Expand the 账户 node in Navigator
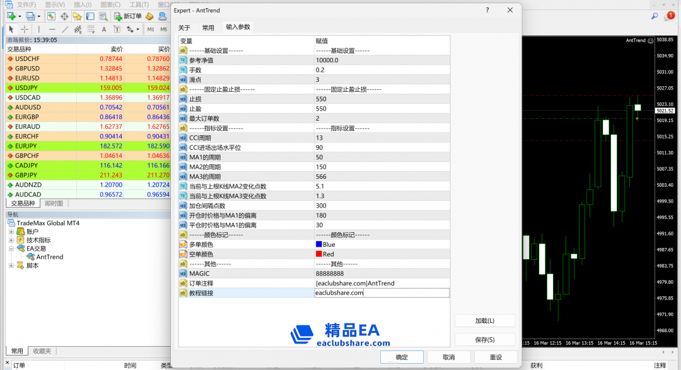Viewport: 681px width, 370px height. 11,232
